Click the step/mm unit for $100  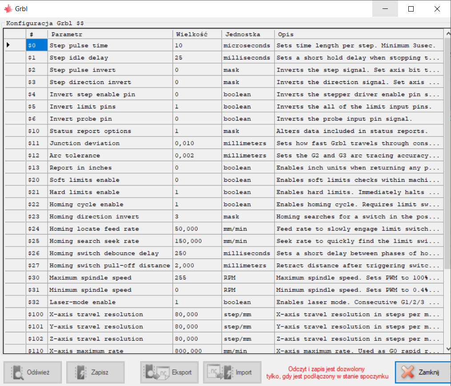pyautogui.click(x=248, y=314)
